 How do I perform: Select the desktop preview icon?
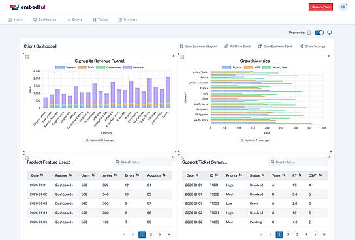330,33
